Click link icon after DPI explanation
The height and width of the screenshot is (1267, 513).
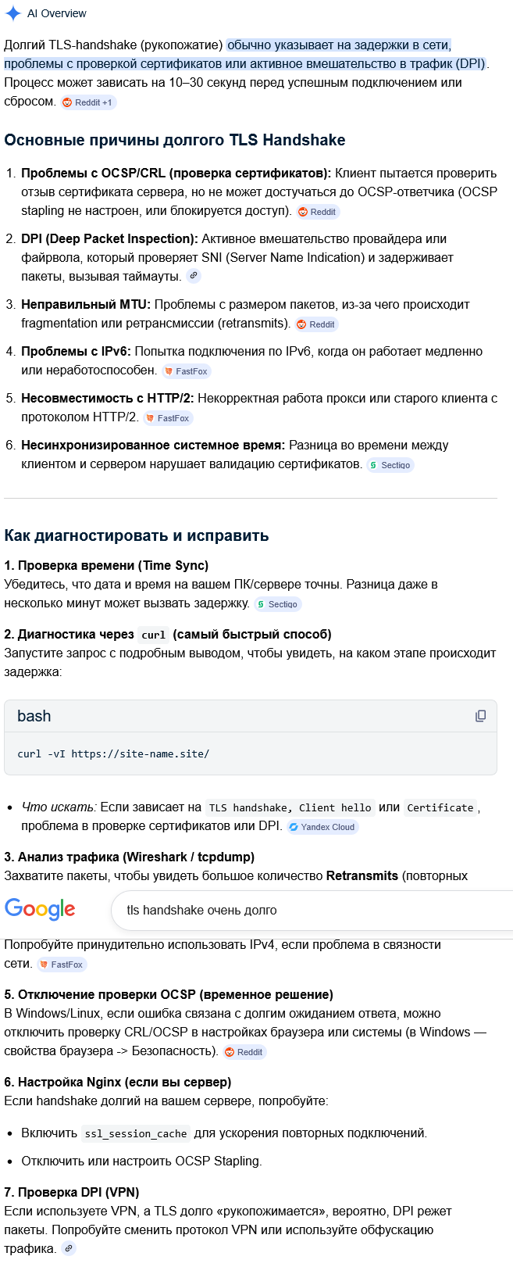194,276
